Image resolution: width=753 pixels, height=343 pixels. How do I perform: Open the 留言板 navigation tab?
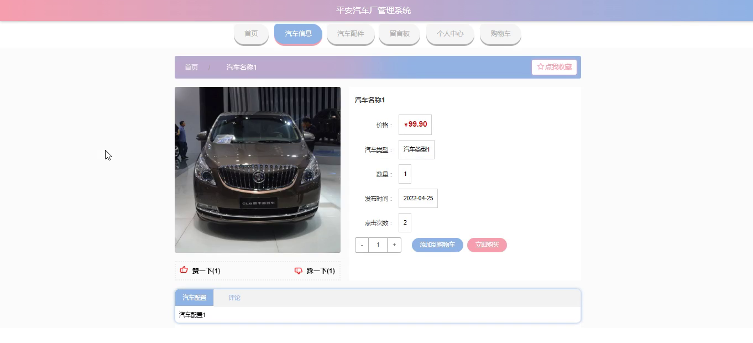click(400, 34)
